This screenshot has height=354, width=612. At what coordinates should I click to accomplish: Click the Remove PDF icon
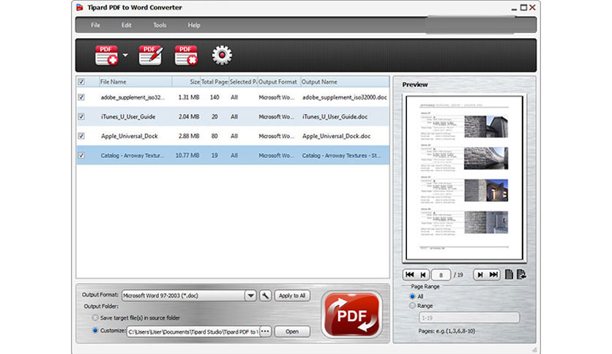(x=186, y=56)
